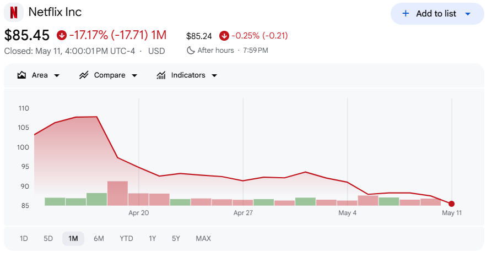Screen dimensions: 492x258
Task: Click the red May 11 endpoint marker
Action: click(x=452, y=204)
